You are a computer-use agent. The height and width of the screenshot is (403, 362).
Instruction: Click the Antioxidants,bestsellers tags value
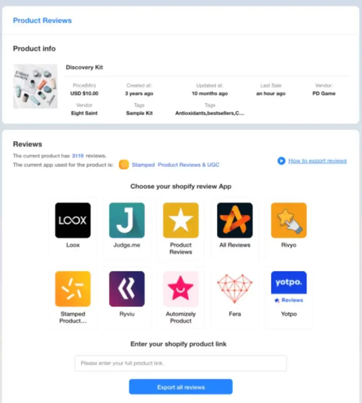point(210,113)
